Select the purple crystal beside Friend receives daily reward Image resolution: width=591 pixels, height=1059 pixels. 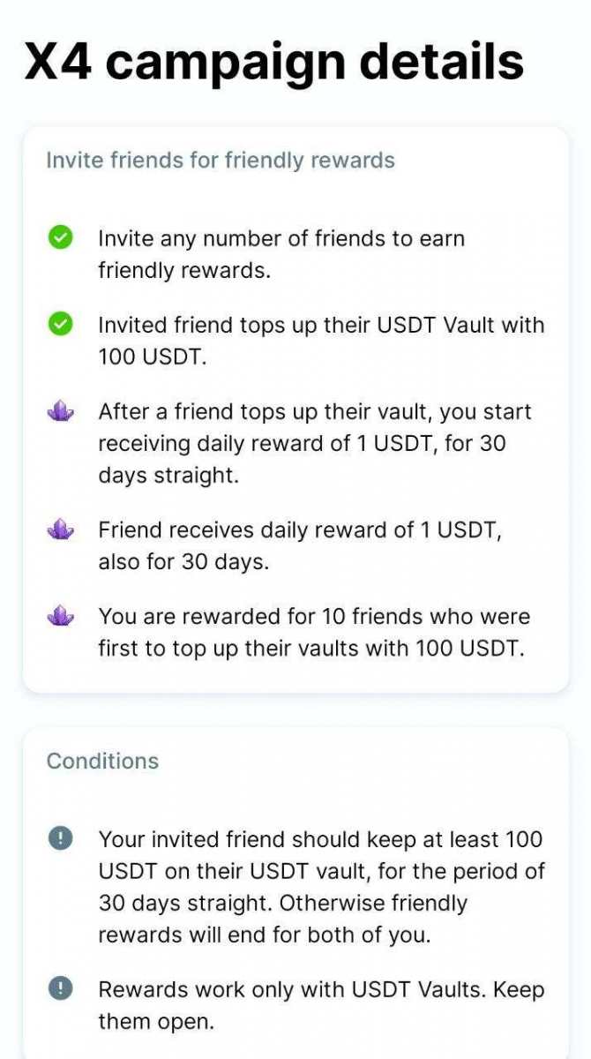pos(60,529)
